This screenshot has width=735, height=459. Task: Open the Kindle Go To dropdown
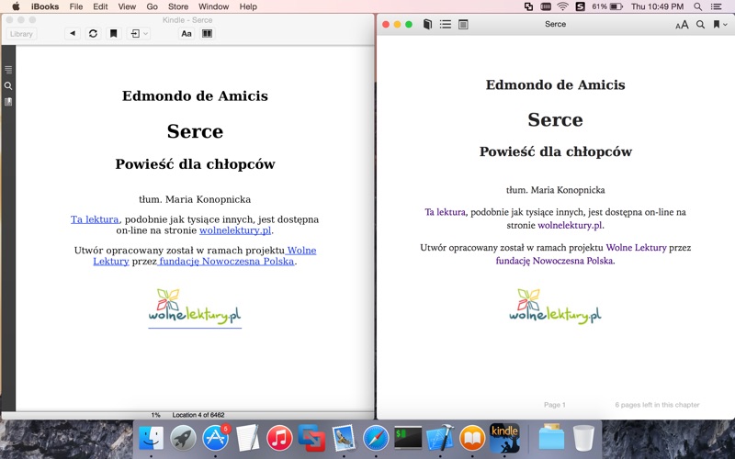(x=139, y=34)
